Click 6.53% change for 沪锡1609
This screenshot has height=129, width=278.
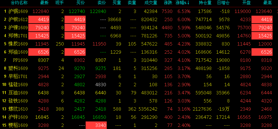(184, 11)
